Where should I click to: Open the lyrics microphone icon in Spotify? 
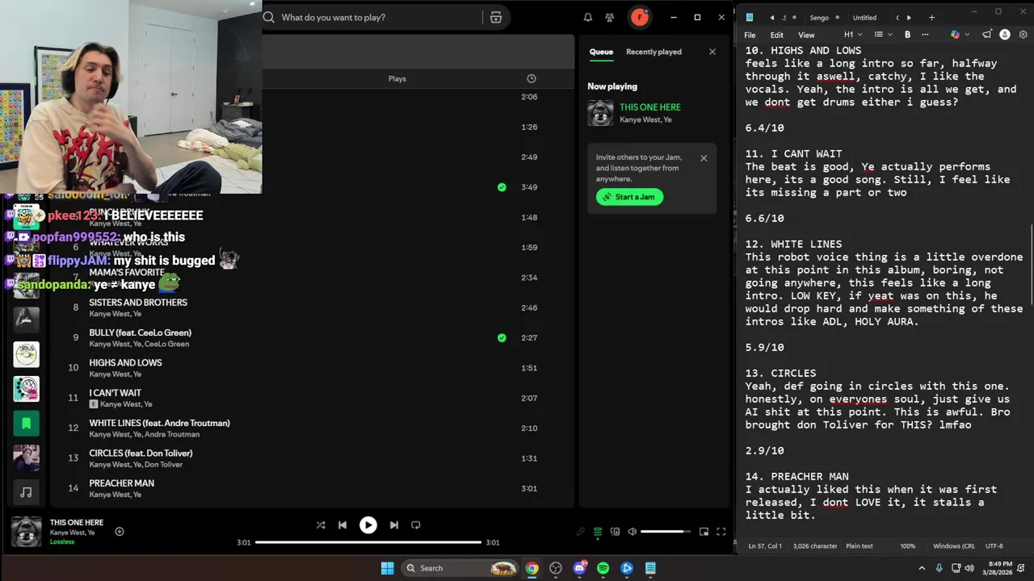tap(580, 532)
